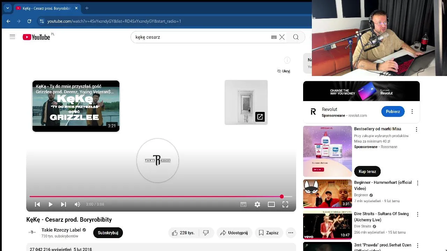Open the info card icon on the video
The image size is (447, 251).
pyautogui.click(x=287, y=60)
